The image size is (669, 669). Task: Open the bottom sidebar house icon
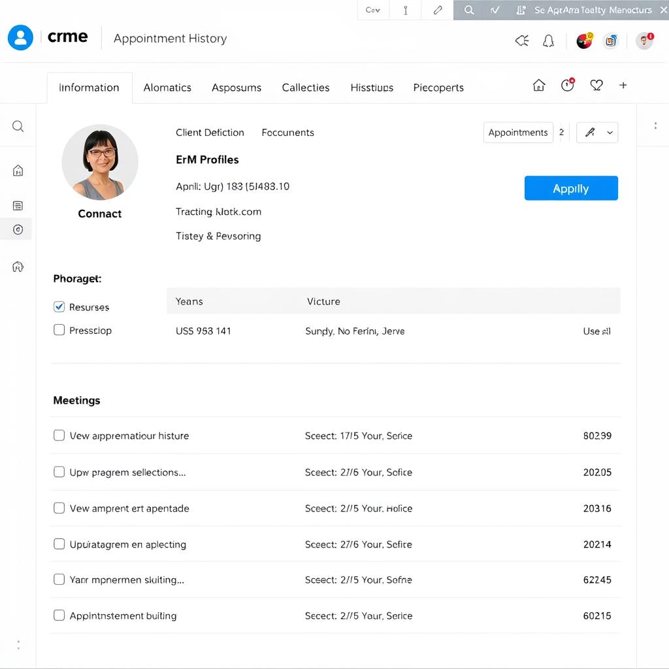(18, 267)
